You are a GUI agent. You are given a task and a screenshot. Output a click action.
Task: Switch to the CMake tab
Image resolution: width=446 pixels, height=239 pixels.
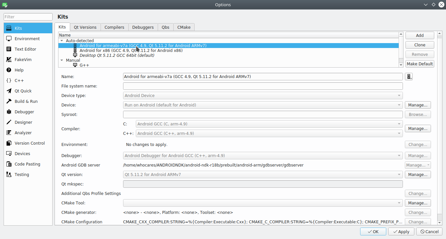pos(184,27)
